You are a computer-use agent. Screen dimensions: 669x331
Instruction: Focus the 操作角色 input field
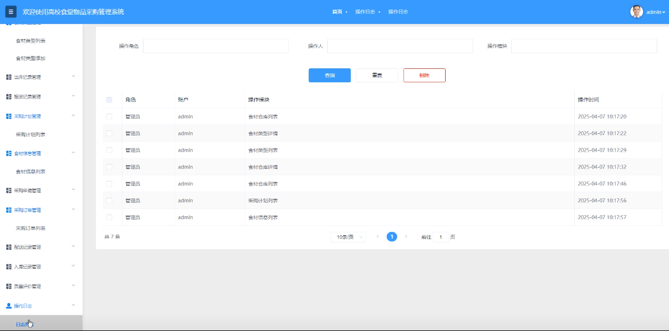tap(216, 46)
